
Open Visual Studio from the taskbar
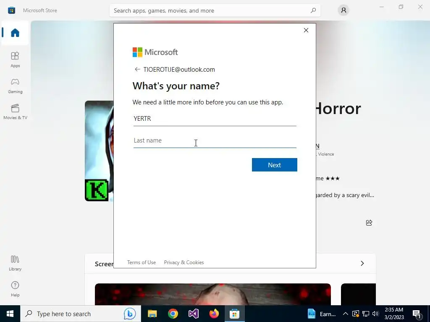coord(193,314)
